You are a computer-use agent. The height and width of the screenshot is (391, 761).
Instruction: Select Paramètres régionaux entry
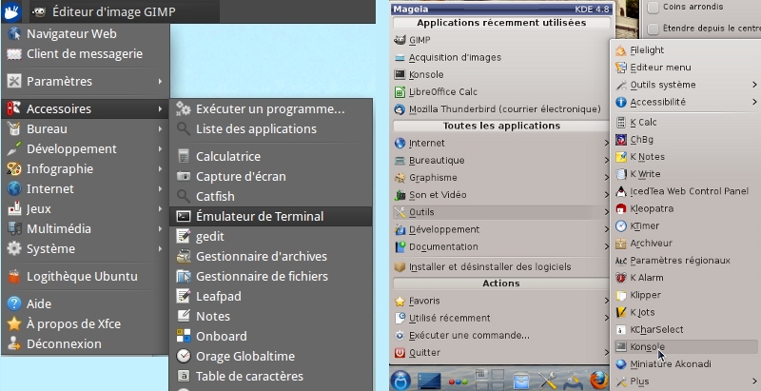click(x=686, y=261)
